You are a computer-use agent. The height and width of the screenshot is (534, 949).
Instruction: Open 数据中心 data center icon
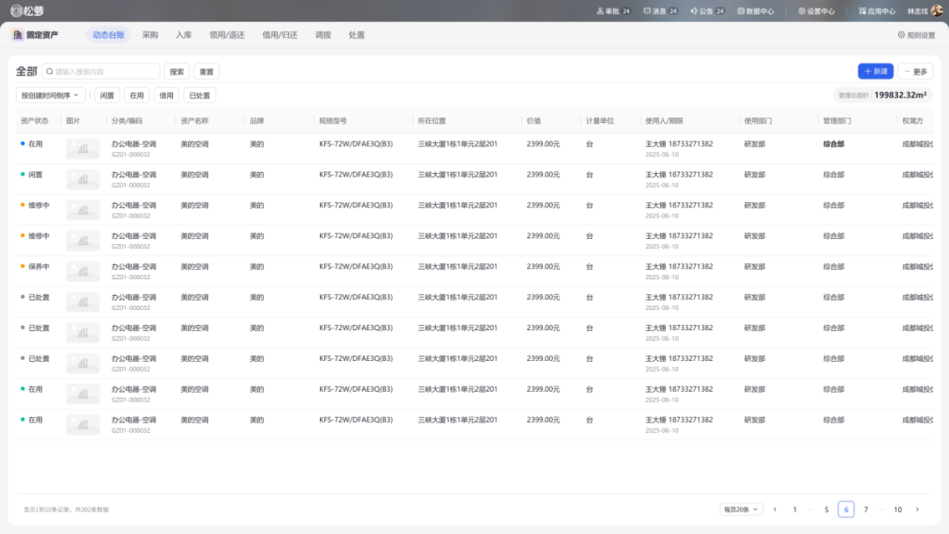[742, 11]
